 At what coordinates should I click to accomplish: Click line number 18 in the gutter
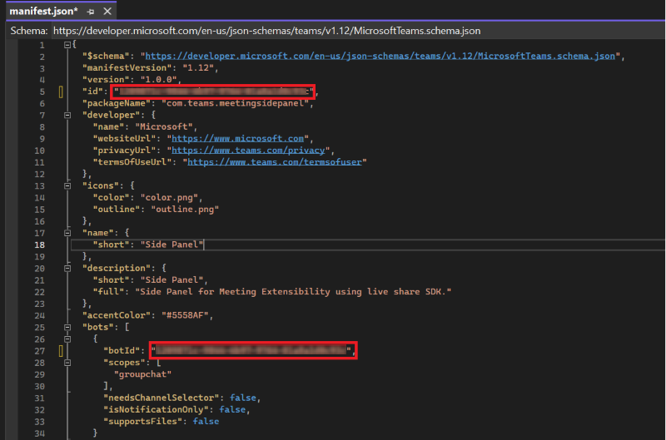click(x=39, y=245)
